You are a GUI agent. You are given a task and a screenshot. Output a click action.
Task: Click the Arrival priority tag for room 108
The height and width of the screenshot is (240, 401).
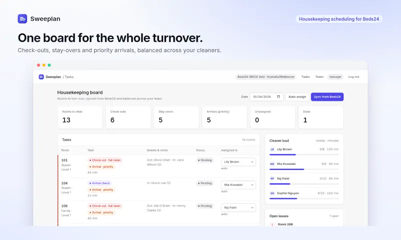(x=101, y=212)
